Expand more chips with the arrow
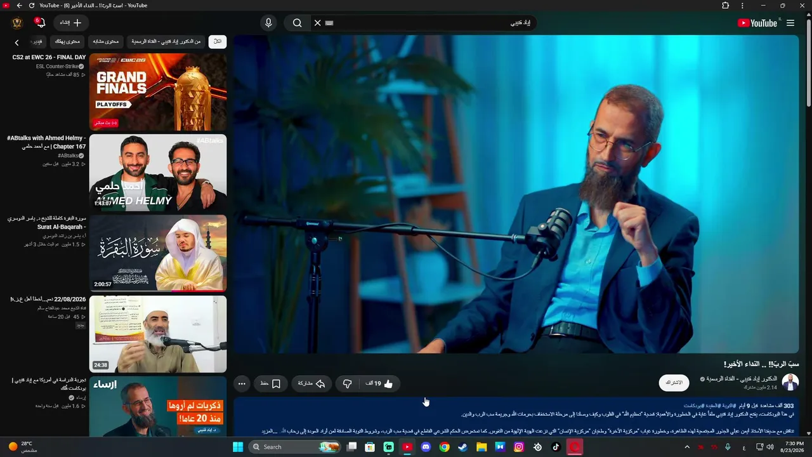 [17, 43]
